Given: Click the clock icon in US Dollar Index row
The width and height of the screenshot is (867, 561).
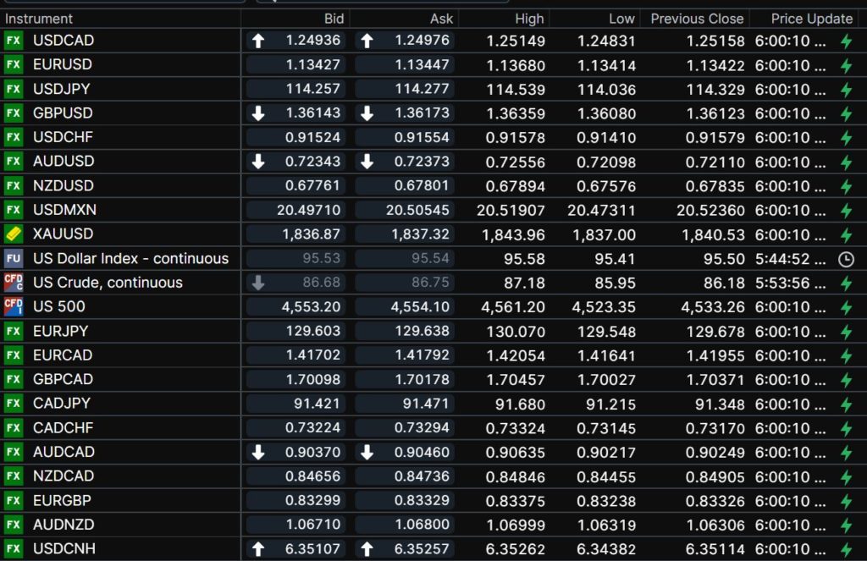Looking at the screenshot, I should pos(845,259).
